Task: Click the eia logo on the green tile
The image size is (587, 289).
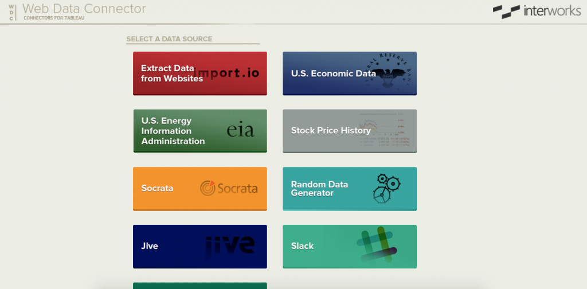Action: click(240, 130)
